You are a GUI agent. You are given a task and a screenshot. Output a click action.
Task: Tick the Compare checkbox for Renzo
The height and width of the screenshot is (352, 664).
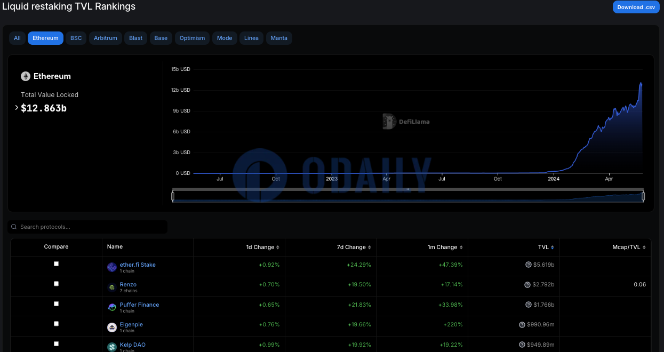point(57,284)
